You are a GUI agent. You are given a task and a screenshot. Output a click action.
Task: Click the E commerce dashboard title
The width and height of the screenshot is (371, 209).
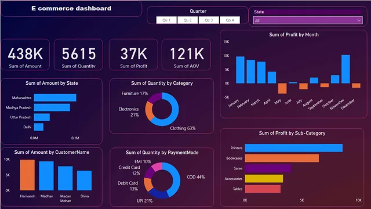[71, 9]
